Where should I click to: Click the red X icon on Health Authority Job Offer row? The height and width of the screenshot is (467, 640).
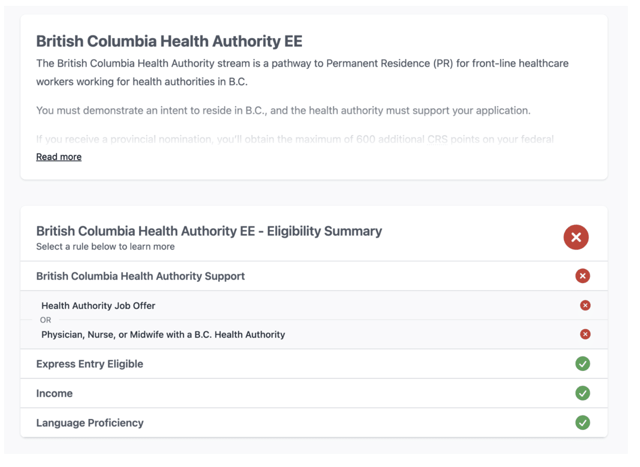tap(585, 305)
